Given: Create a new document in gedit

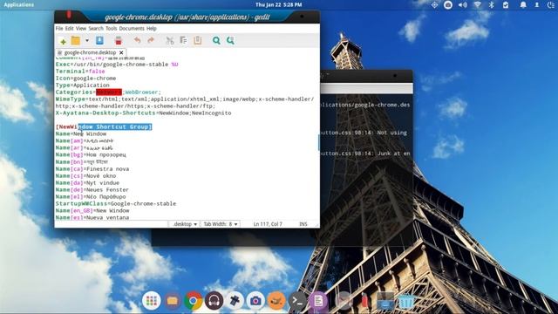Looking at the screenshot, I should click(63, 41).
